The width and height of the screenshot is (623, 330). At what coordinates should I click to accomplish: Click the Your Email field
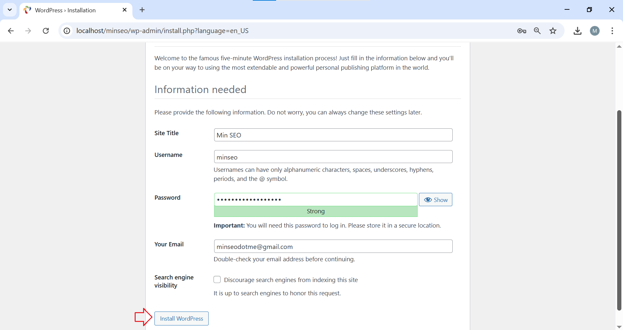pos(333,246)
